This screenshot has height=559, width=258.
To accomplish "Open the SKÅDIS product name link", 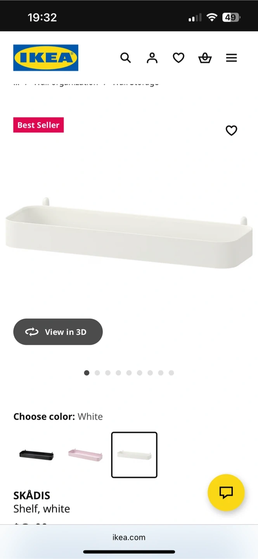I will pos(32,495).
